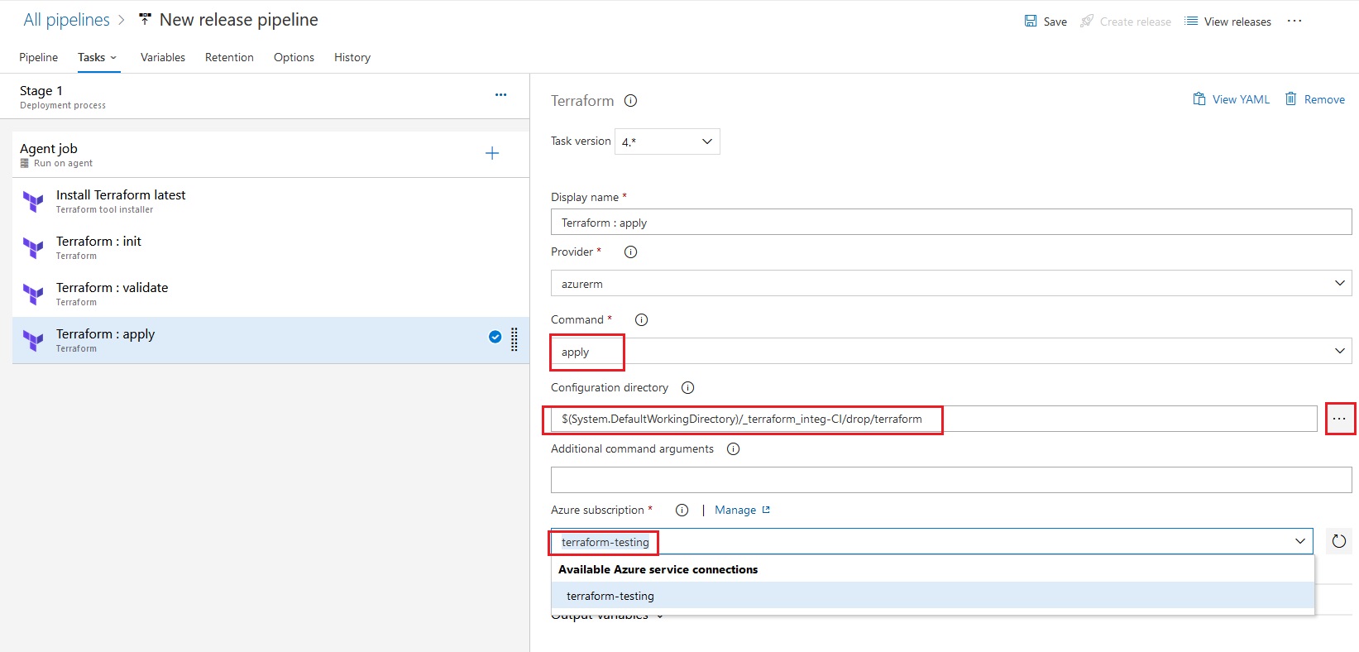Expand the Tasks tab chevron
The width and height of the screenshot is (1359, 652).
tap(113, 58)
